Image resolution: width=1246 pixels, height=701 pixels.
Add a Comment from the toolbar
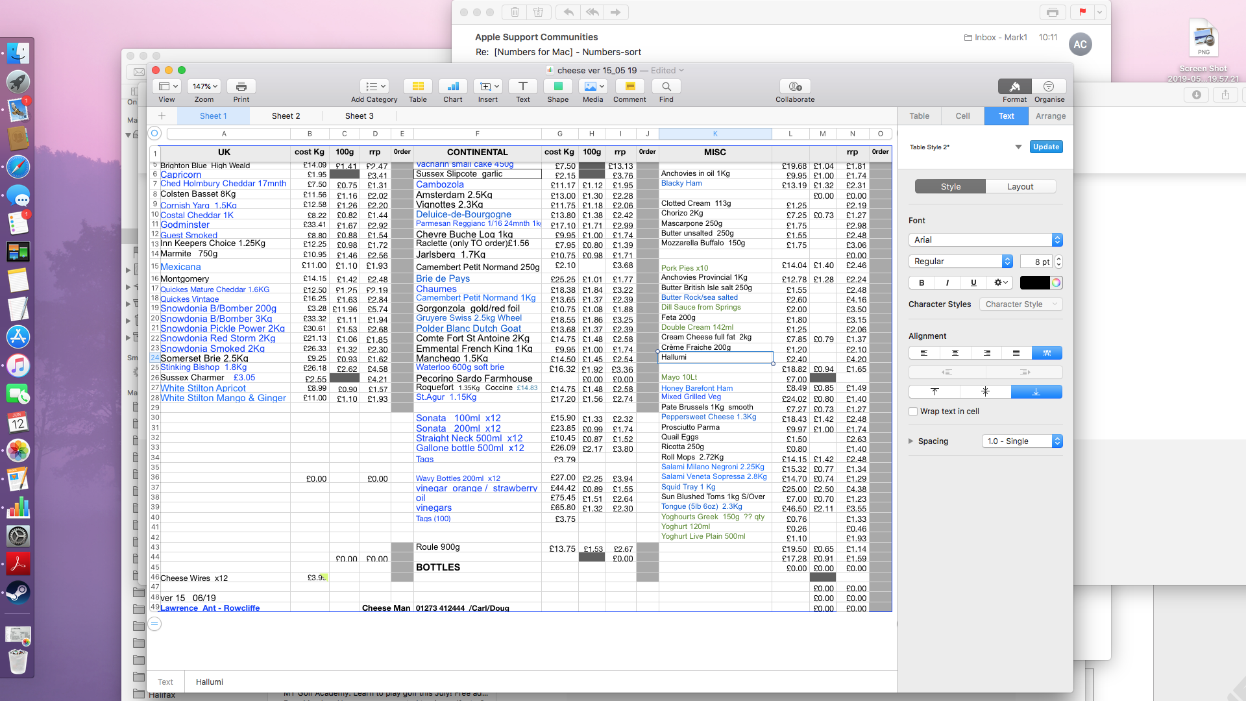(x=629, y=86)
